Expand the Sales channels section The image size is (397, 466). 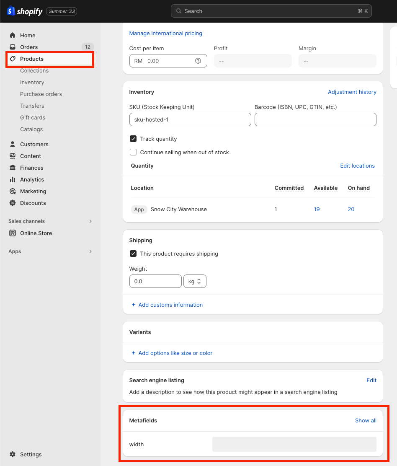click(x=90, y=221)
